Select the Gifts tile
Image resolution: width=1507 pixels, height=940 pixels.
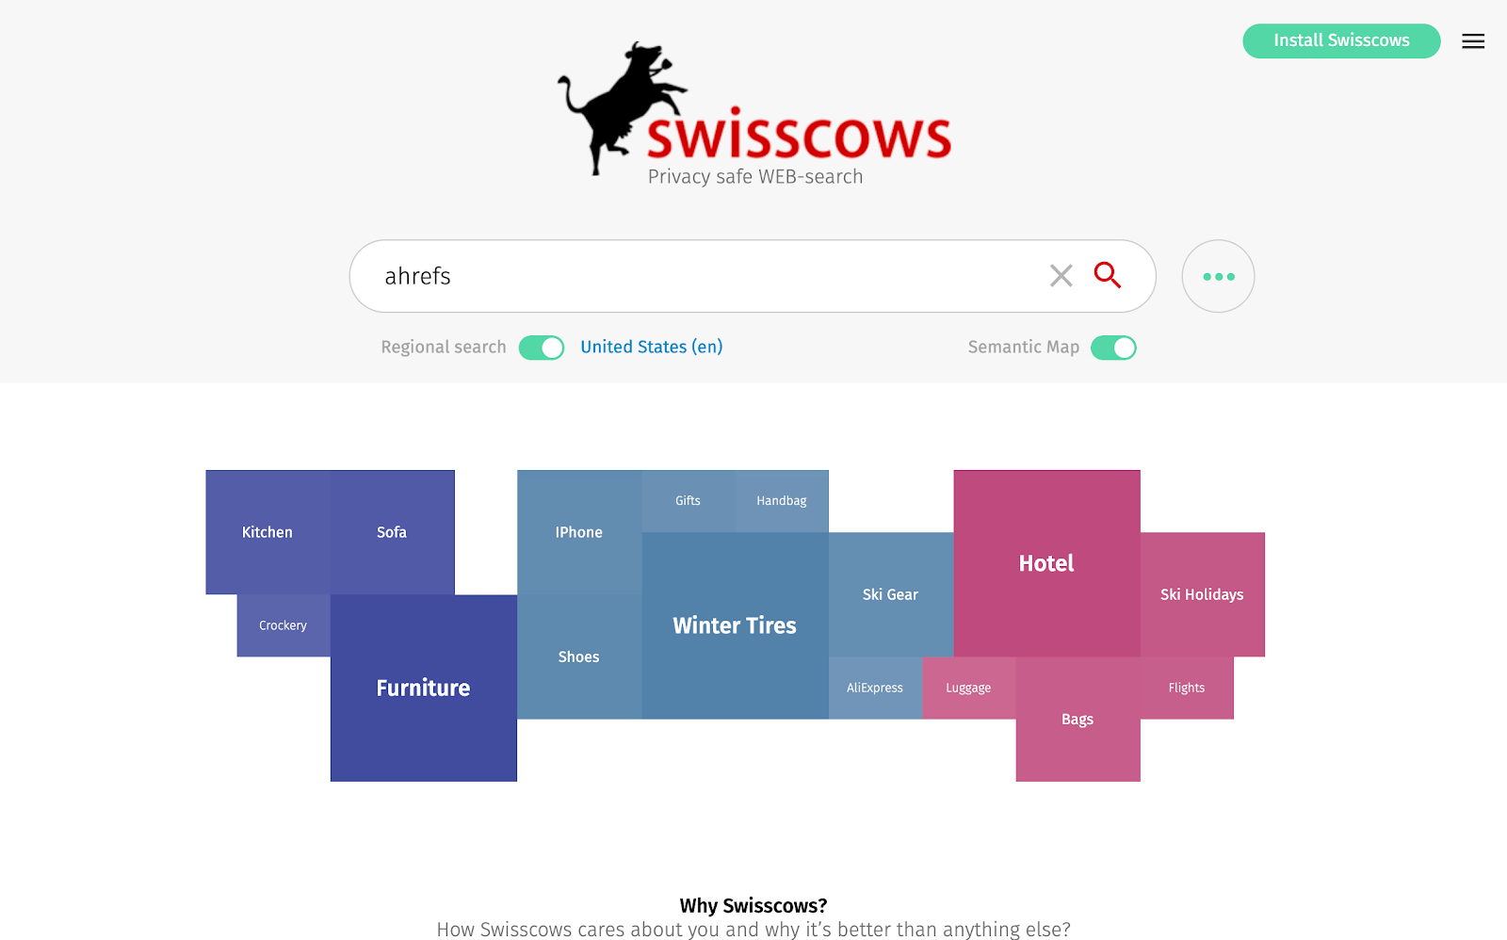[689, 501]
